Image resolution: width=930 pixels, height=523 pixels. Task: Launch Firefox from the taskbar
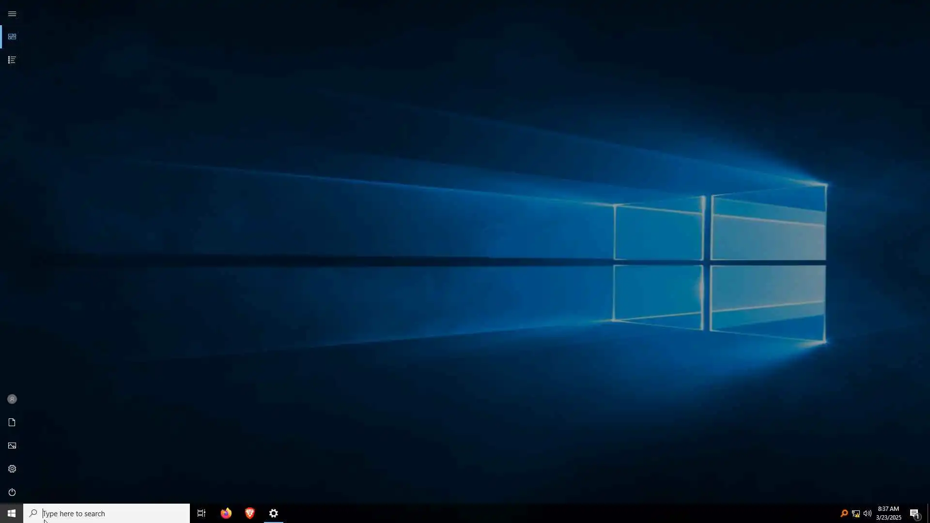226,513
